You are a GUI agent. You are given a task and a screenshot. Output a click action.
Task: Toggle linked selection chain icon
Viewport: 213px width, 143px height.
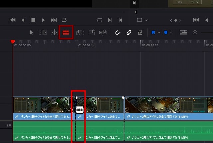pyautogui.click(x=129, y=32)
